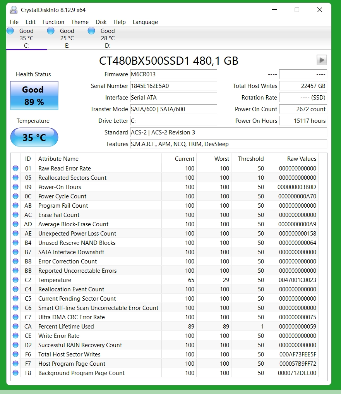Image resolution: width=341 pixels, height=394 pixels.
Task: Click the Firmware field M6CR013
Action: click(x=173, y=74)
